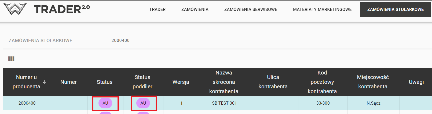Click the sort arrow on Numer u producenta
Image resolution: width=432 pixels, height=114 pixels.
pos(44,82)
